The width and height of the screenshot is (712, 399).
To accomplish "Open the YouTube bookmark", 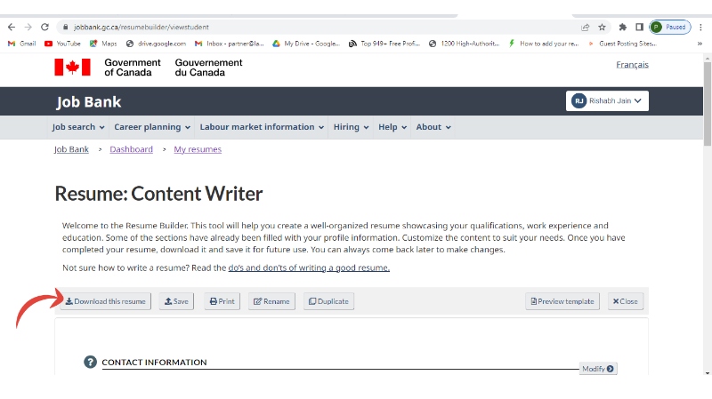I will coord(62,43).
